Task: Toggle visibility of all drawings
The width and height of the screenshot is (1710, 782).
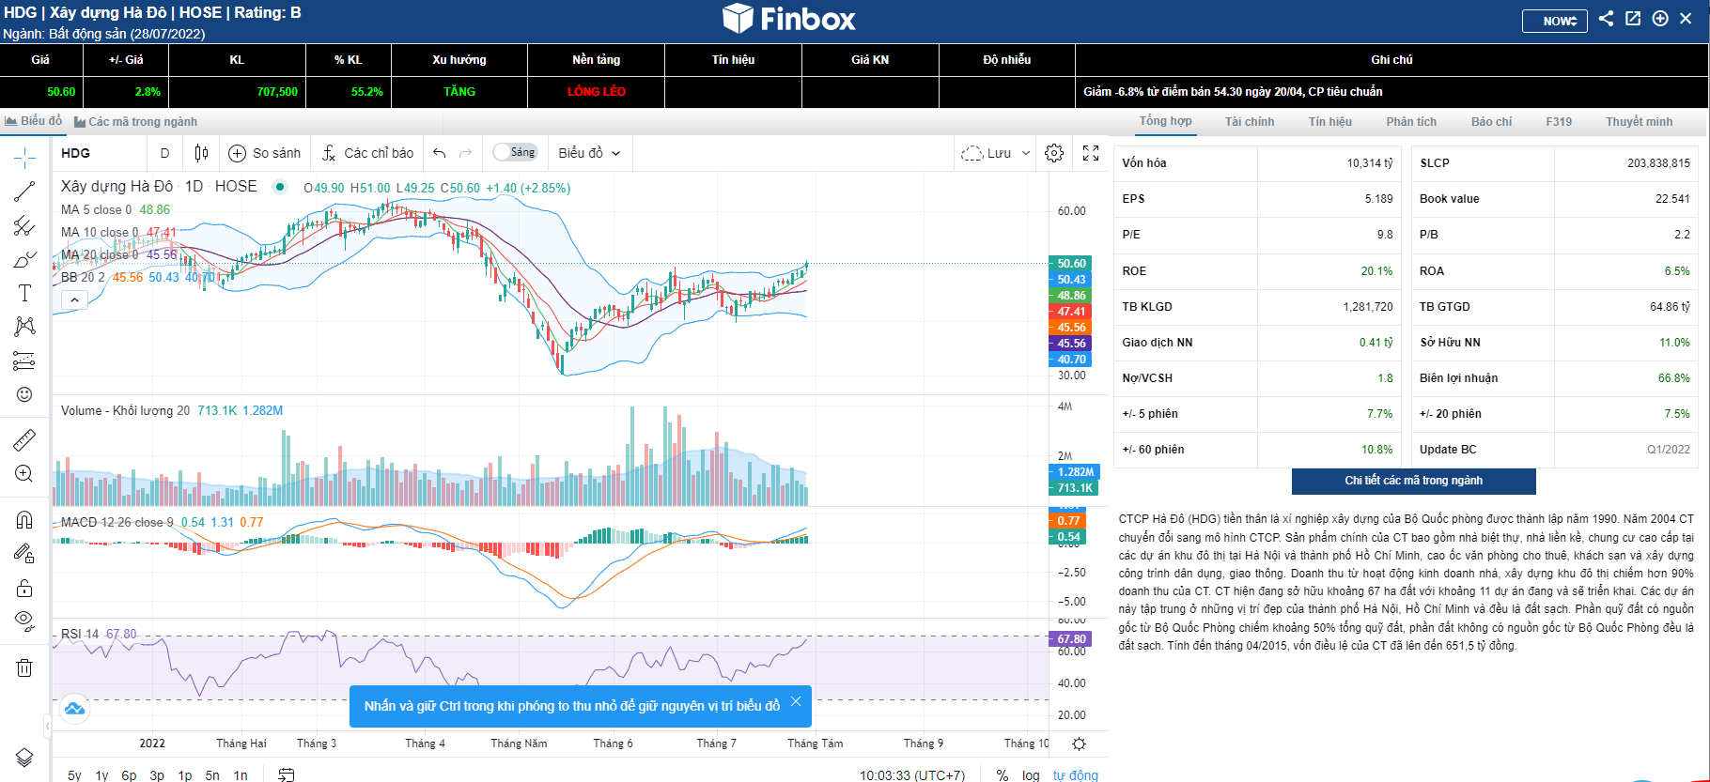Action: coord(24,620)
